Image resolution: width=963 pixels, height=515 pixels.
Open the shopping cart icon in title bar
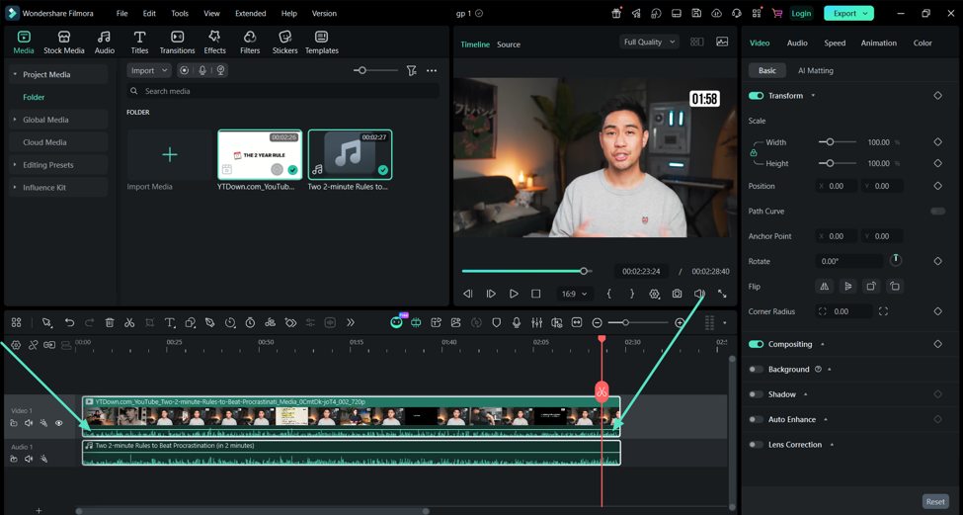(x=777, y=13)
